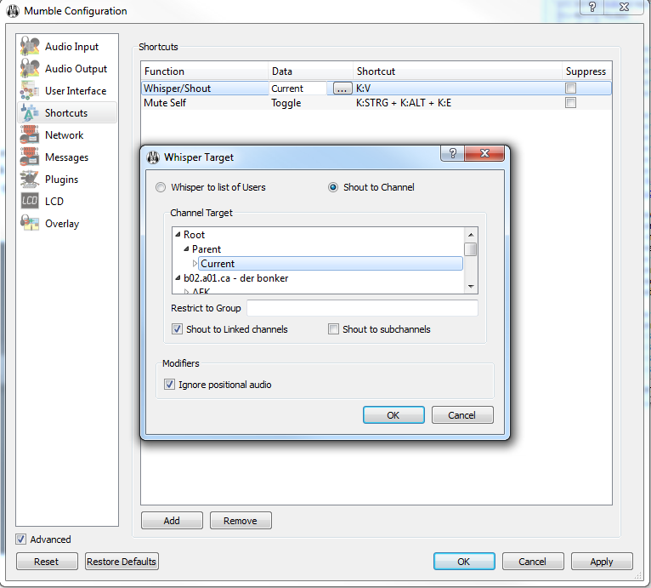Expand the Current tree node arrow
The height and width of the screenshot is (588, 651).
tap(195, 263)
